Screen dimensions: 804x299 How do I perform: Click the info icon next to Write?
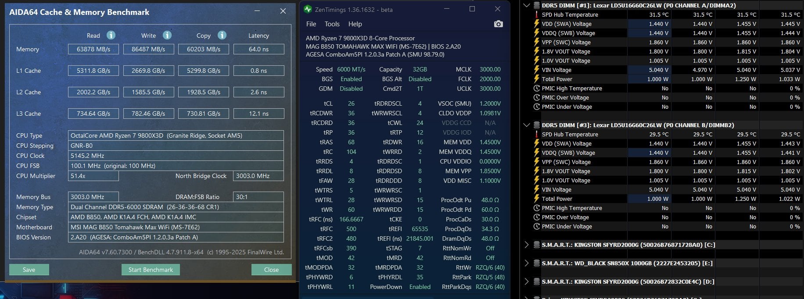[x=167, y=35]
